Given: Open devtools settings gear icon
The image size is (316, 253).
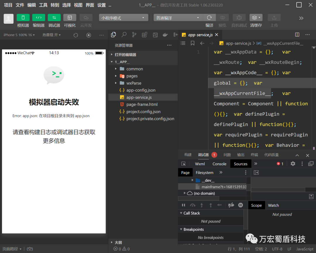Looking at the screenshot, I should point(293,164).
